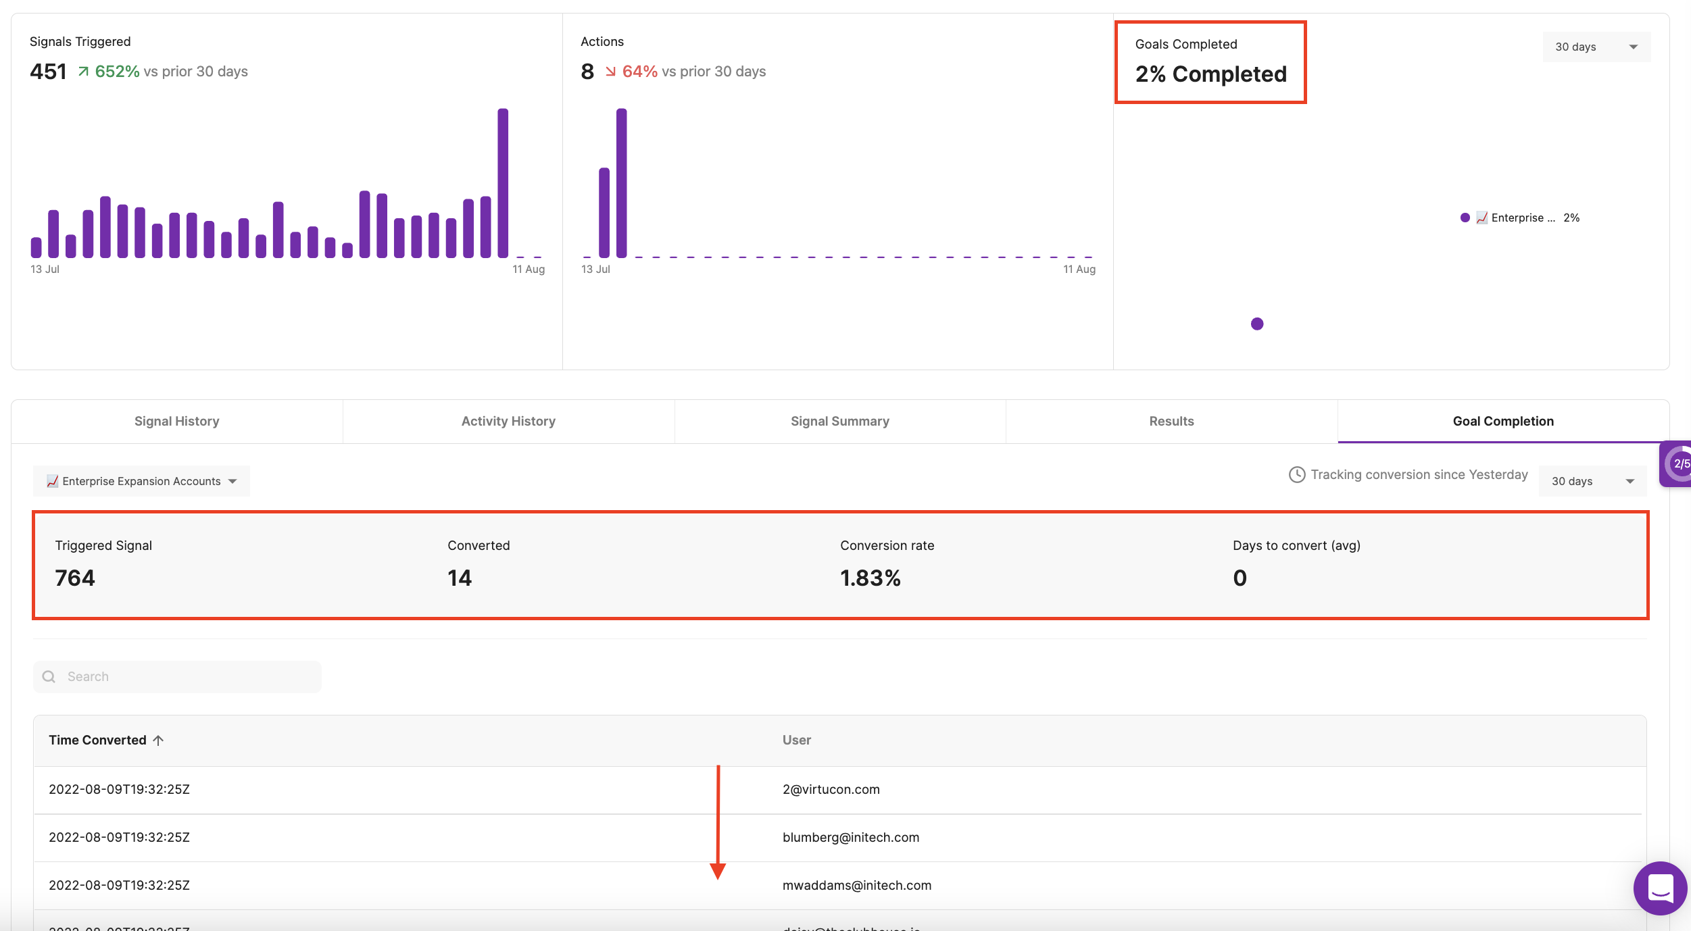Expand Enterprise Expansion Accounts goal selector
The width and height of the screenshot is (1691, 931).
tap(141, 481)
